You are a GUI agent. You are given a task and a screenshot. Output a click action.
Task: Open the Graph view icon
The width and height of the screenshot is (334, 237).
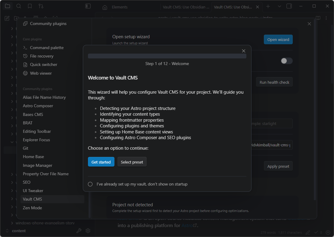point(41,6)
